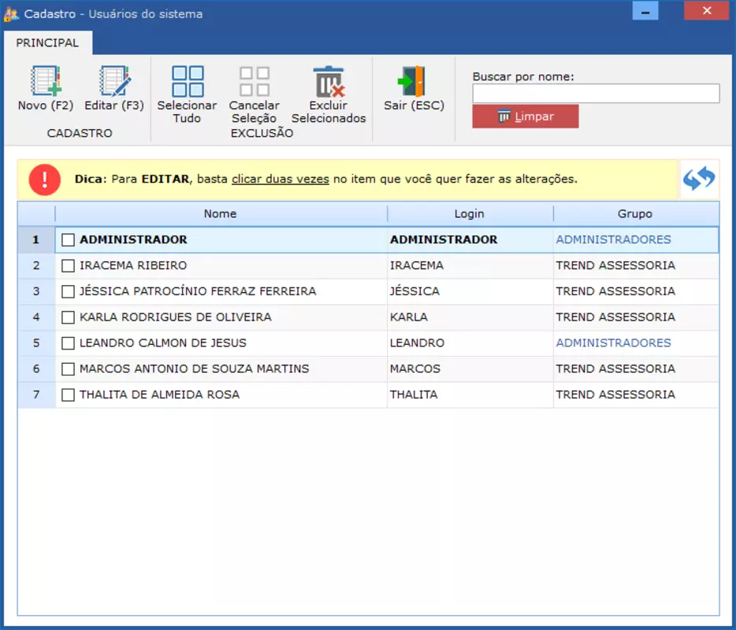Enable the MARCOS ANTONIO DE SOUZA MARTINS checkbox
The image size is (736, 630).
[x=68, y=369]
